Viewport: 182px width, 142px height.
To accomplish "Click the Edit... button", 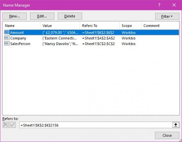I will pyautogui.click(x=42, y=16).
